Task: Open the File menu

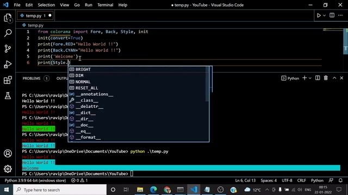Action: (17, 5)
